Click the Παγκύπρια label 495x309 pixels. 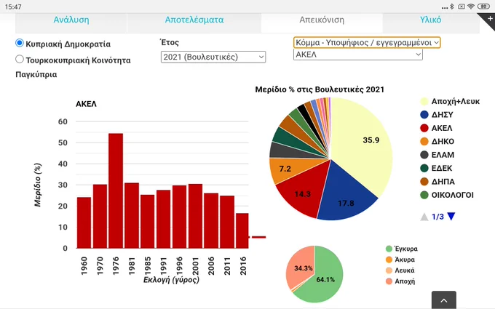tap(36, 75)
